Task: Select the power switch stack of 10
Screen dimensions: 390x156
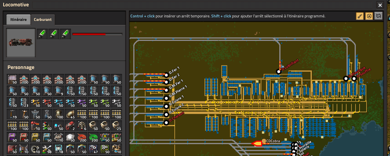Action: (x=24, y=149)
